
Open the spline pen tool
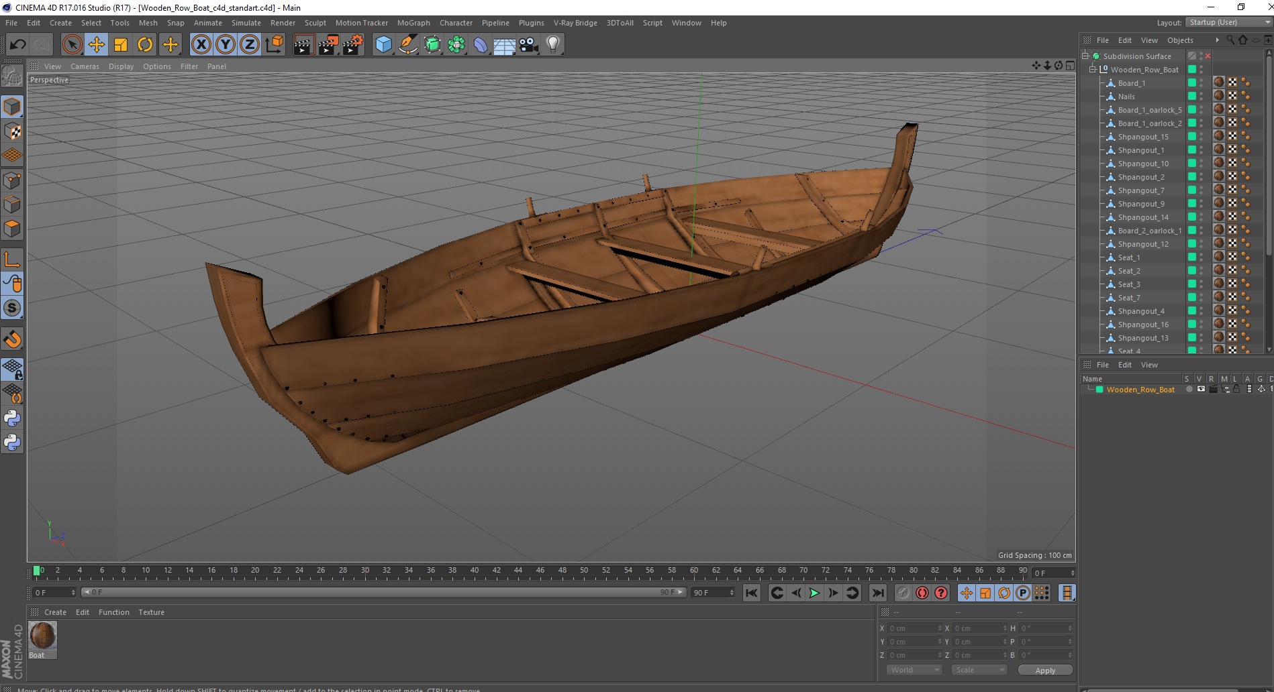(407, 45)
